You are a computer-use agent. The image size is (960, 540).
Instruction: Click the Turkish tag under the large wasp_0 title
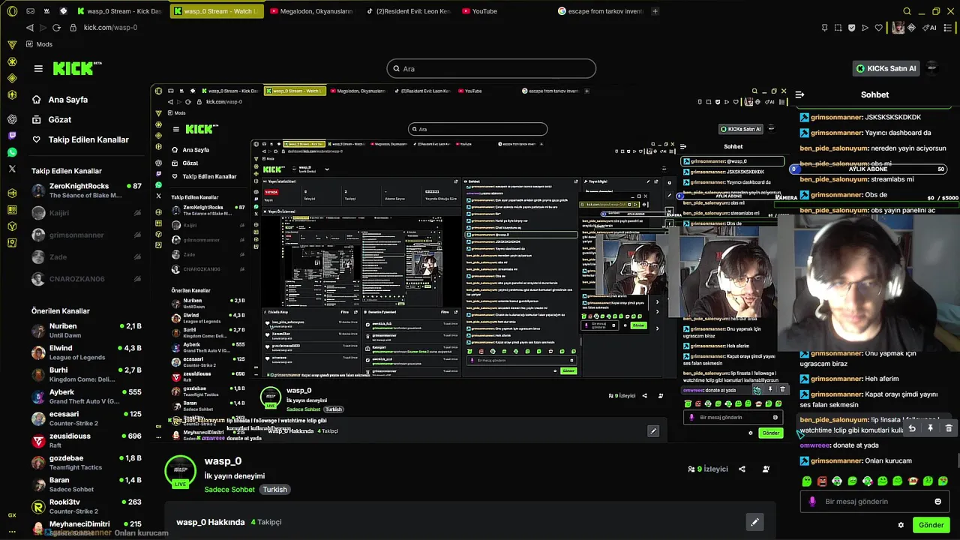274,490
